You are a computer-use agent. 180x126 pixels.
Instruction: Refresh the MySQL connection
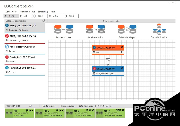coord(23,30)
